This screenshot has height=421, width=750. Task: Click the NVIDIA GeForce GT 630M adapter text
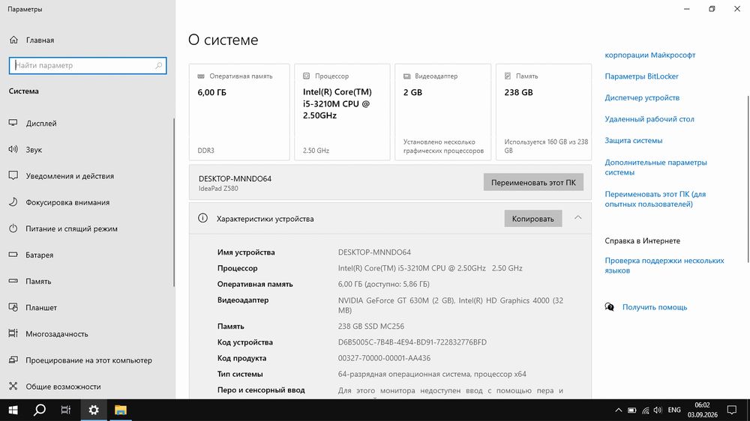450,306
